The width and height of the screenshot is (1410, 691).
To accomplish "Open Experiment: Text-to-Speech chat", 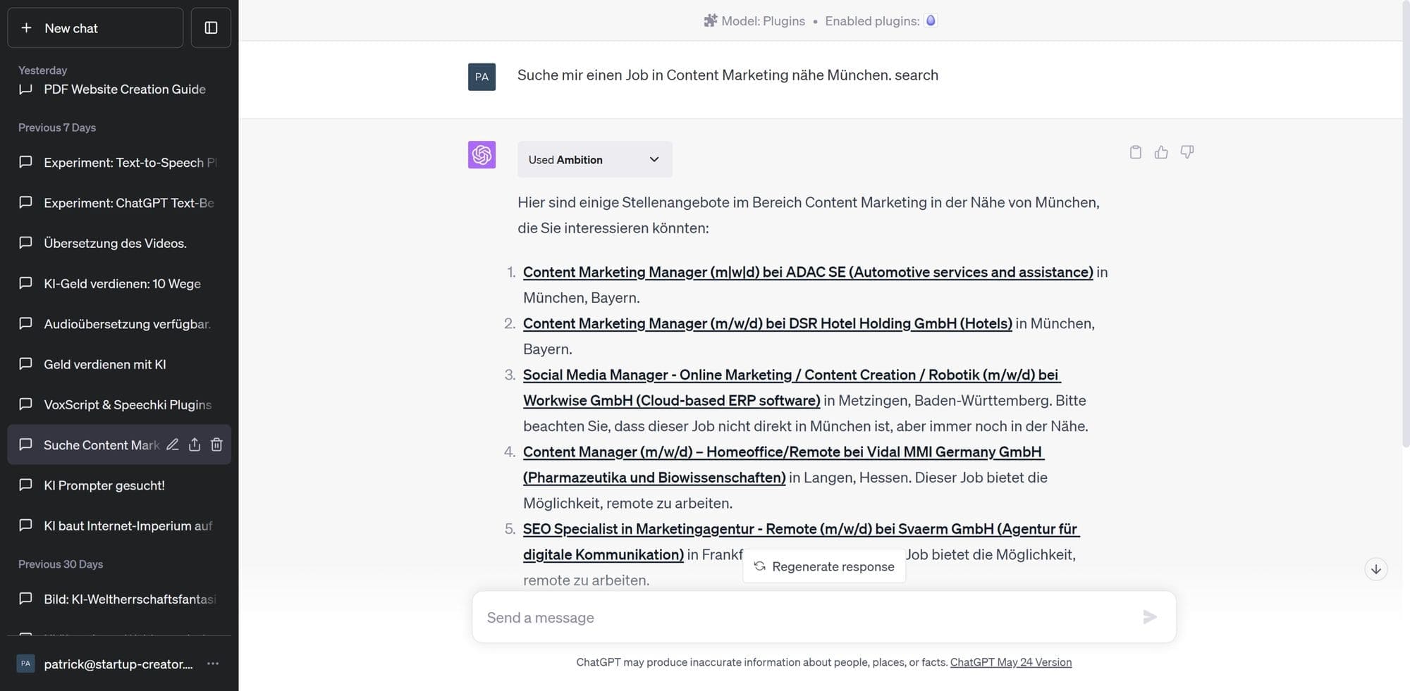I will click(119, 162).
